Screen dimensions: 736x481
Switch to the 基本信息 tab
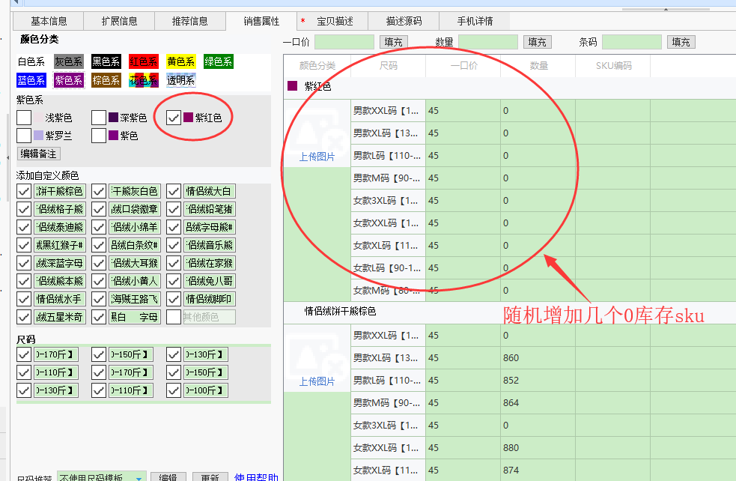[x=49, y=21]
